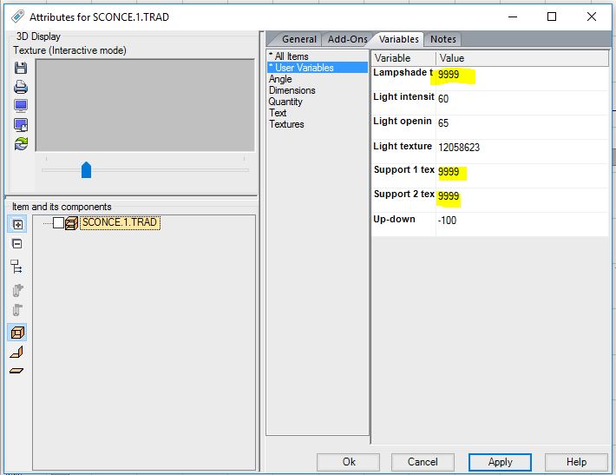616x475 pixels.
Task: Click the angled panel shape icon
Action: (17, 352)
